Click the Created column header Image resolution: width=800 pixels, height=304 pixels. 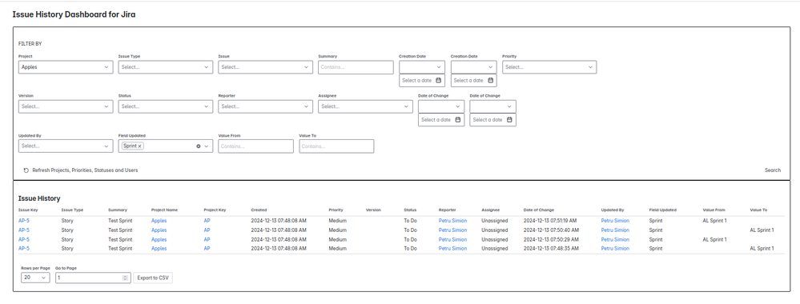259,210
